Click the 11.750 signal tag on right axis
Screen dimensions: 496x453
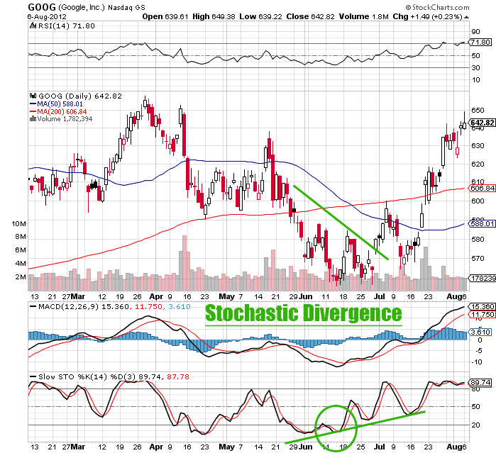483,315
